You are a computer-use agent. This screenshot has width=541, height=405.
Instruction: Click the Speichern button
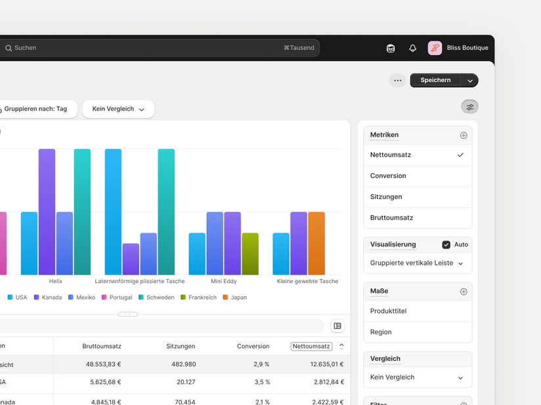(436, 80)
